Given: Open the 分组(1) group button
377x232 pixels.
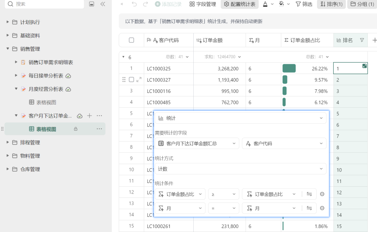Looking at the screenshot, I should (x=362, y=4).
